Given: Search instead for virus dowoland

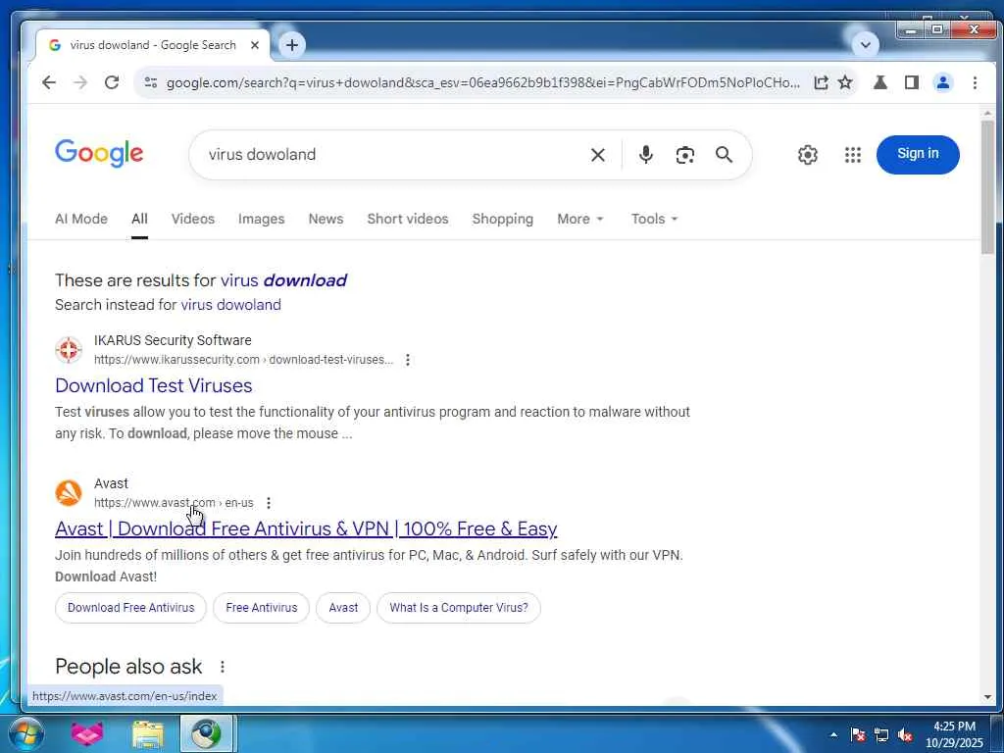Looking at the screenshot, I should coord(230,305).
